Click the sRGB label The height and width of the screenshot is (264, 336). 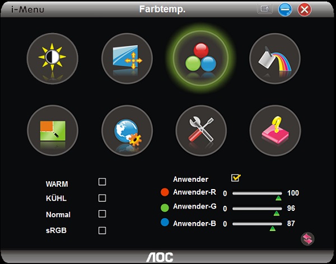56,230
